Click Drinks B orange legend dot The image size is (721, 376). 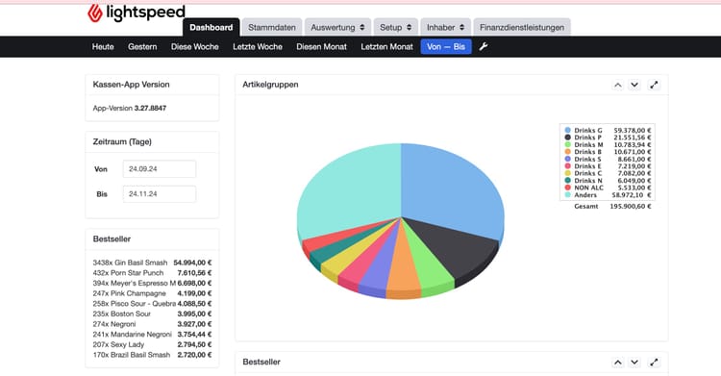568,151
